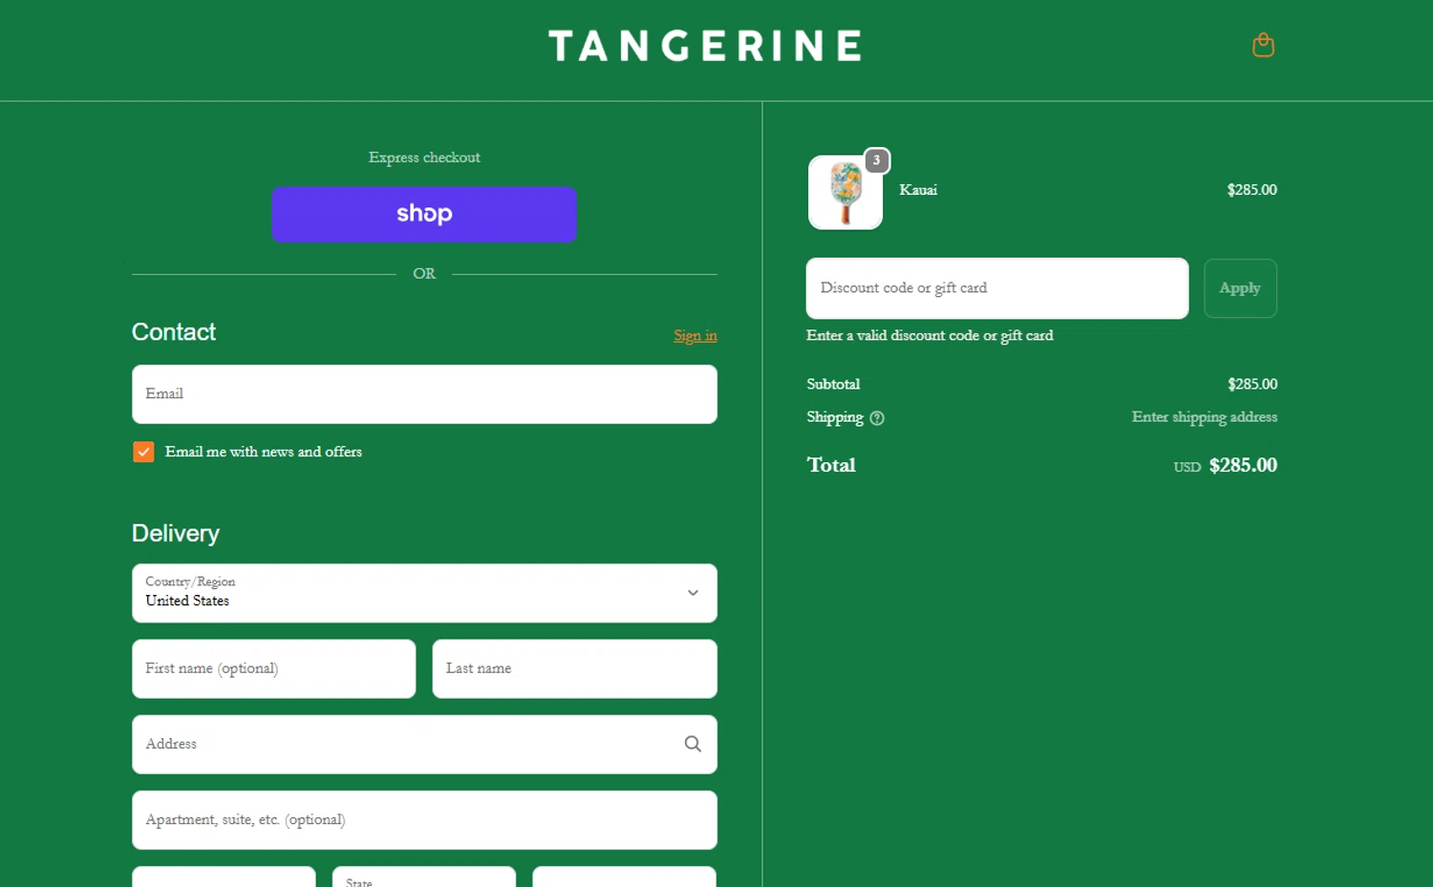Image resolution: width=1433 pixels, height=887 pixels.
Task: Click the Contact section heading
Action: coord(174,331)
